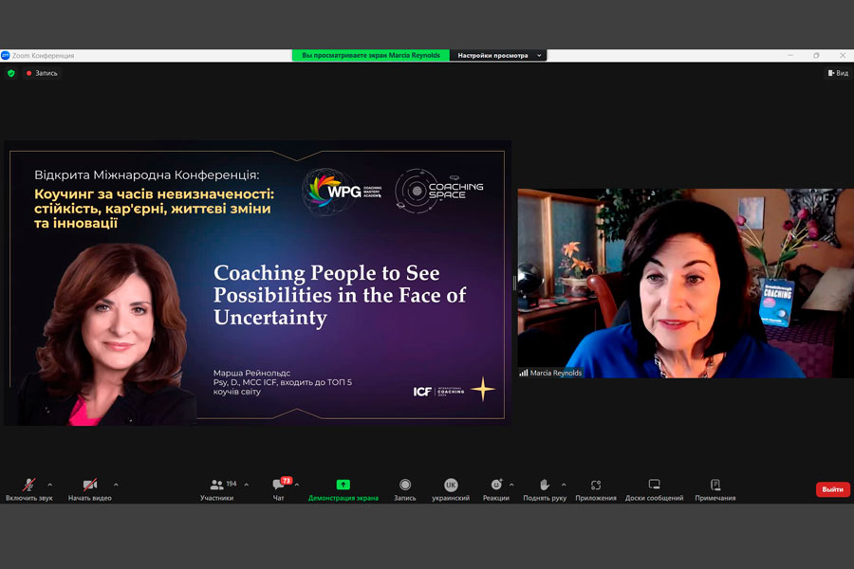Expand the arrow next to Участники
The image size is (854, 569).
(x=247, y=484)
